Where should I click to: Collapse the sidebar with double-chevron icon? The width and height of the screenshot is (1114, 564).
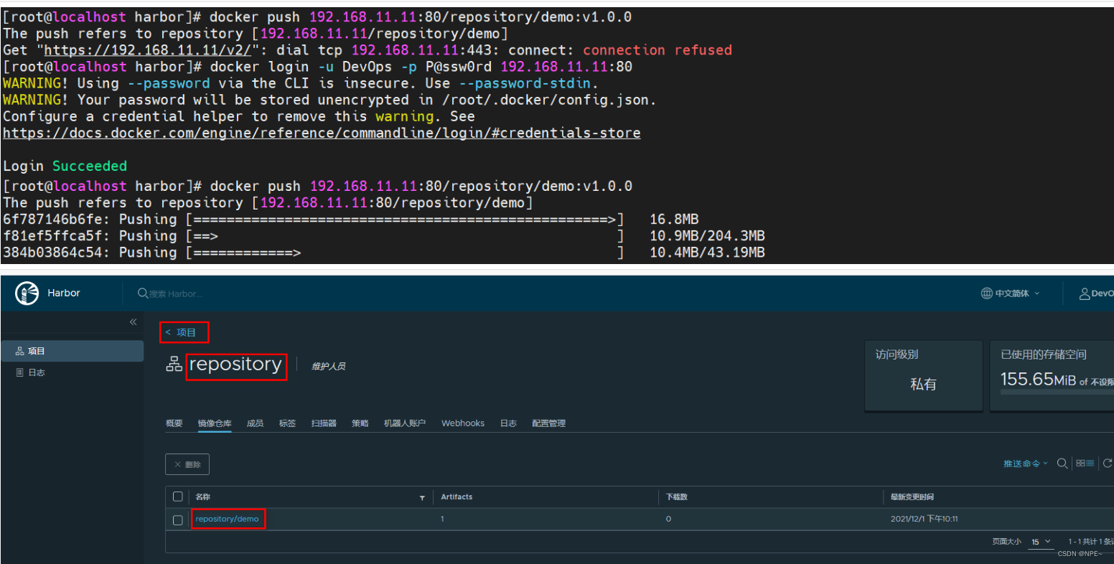133,322
